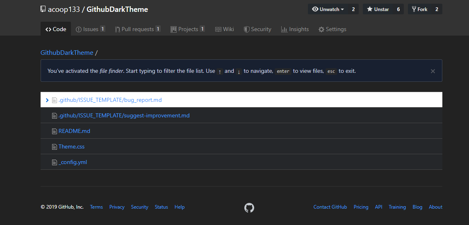Switch to the Security tab
This screenshot has width=469, height=225.
pyautogui.click(x=257, y=29)
